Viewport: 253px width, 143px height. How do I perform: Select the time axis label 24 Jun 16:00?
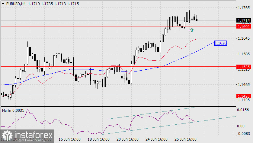156,139
